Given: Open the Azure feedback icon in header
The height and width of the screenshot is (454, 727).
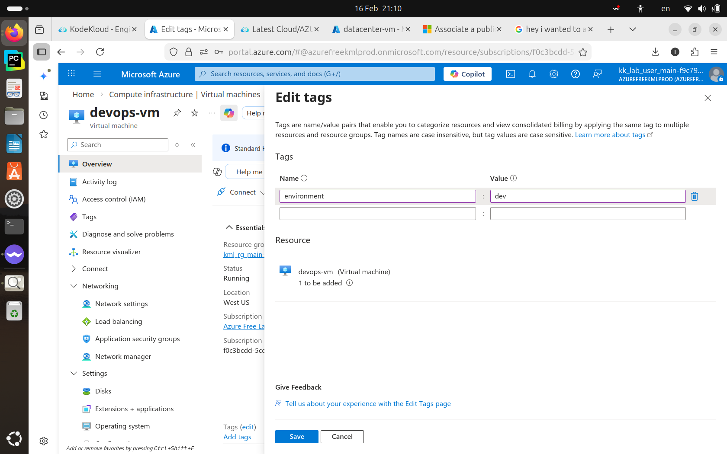Looking at the screenshot, I should pyautogui.click(x=597, y=74).
